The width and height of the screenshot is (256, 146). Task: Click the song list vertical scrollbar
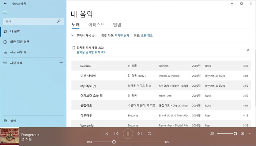[255, 78]
